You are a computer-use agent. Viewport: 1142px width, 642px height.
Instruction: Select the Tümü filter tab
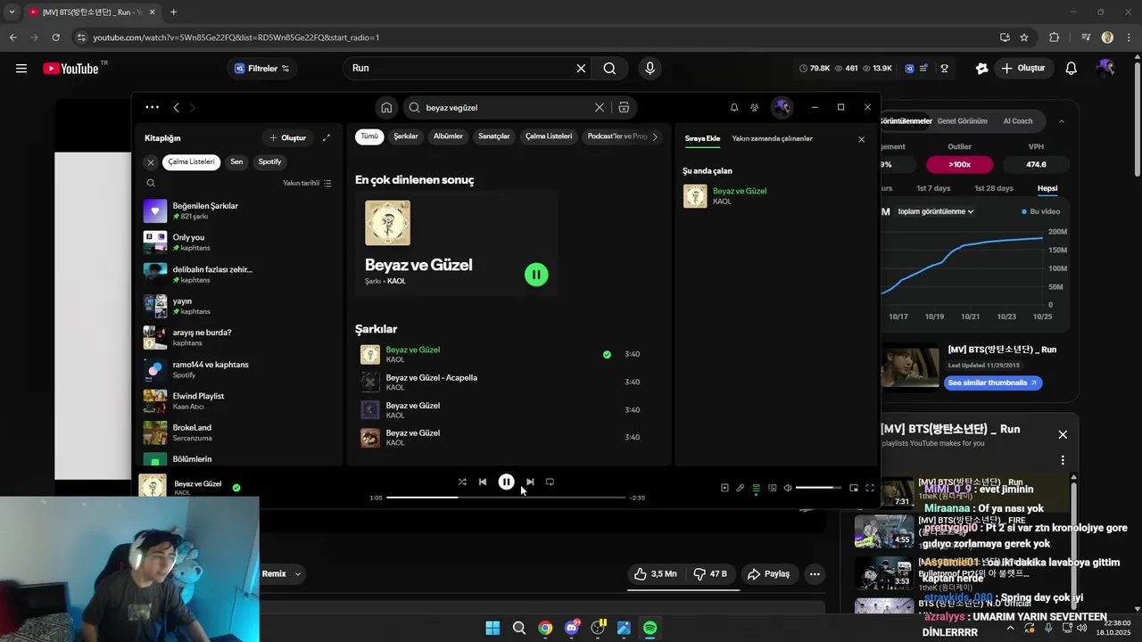click(x=369, y=136)
